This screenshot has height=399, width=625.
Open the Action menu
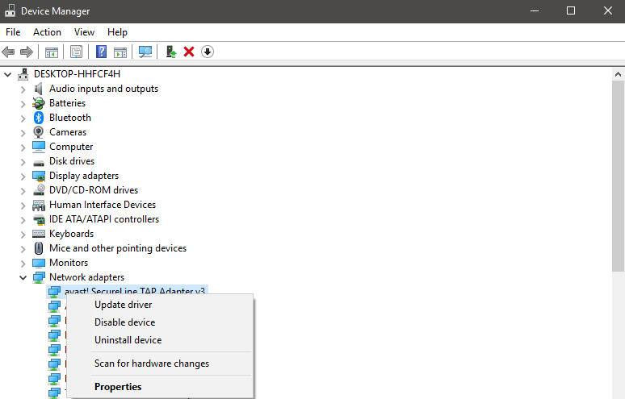click(x=47, y=32)
